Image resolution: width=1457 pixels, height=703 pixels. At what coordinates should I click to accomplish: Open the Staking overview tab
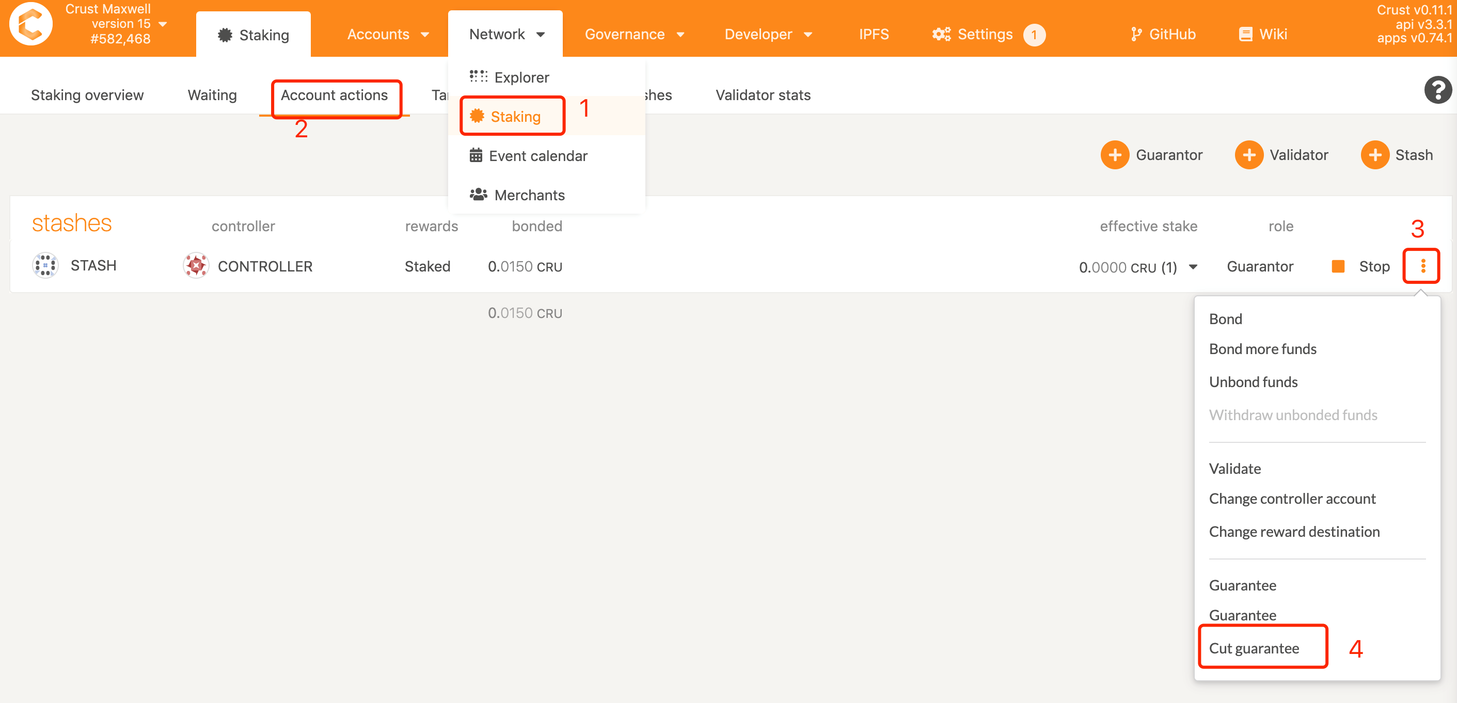coord(87,95)
